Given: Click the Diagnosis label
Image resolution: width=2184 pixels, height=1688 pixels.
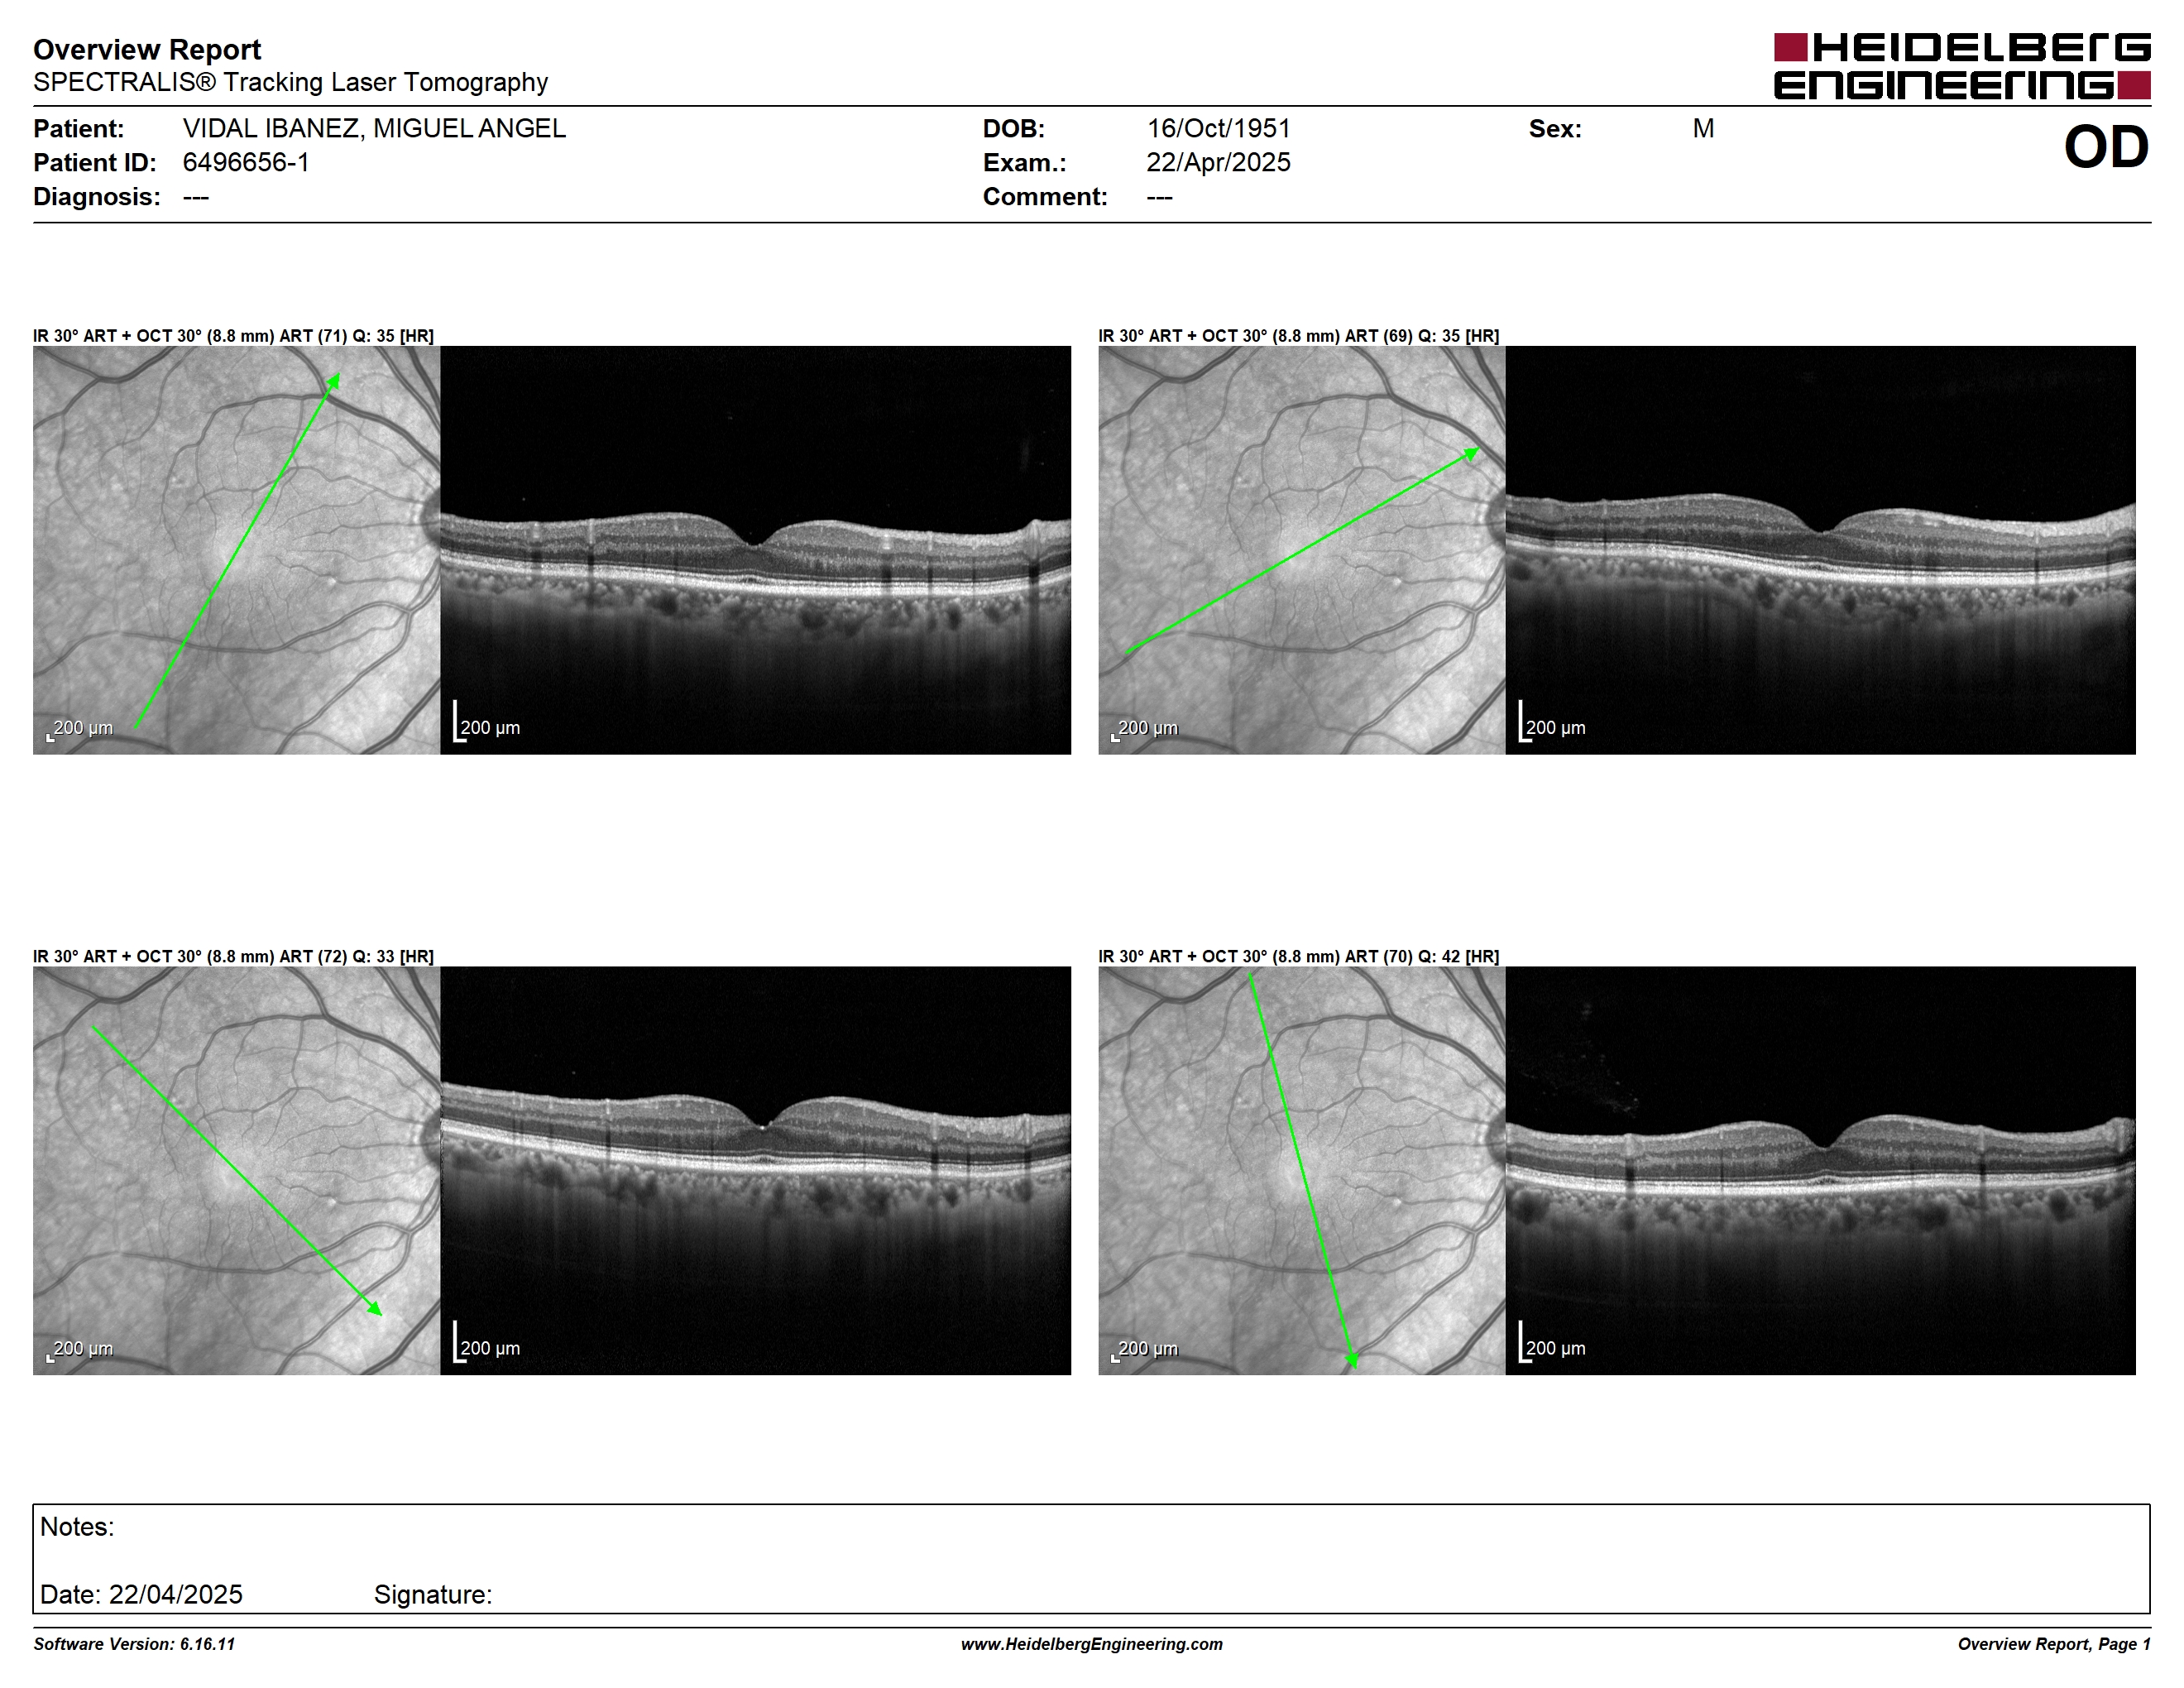Looking at the screenshot, I should [x=97, y=197].
